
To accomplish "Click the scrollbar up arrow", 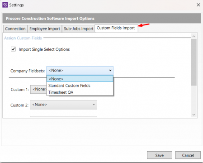I will pos(194,36).
